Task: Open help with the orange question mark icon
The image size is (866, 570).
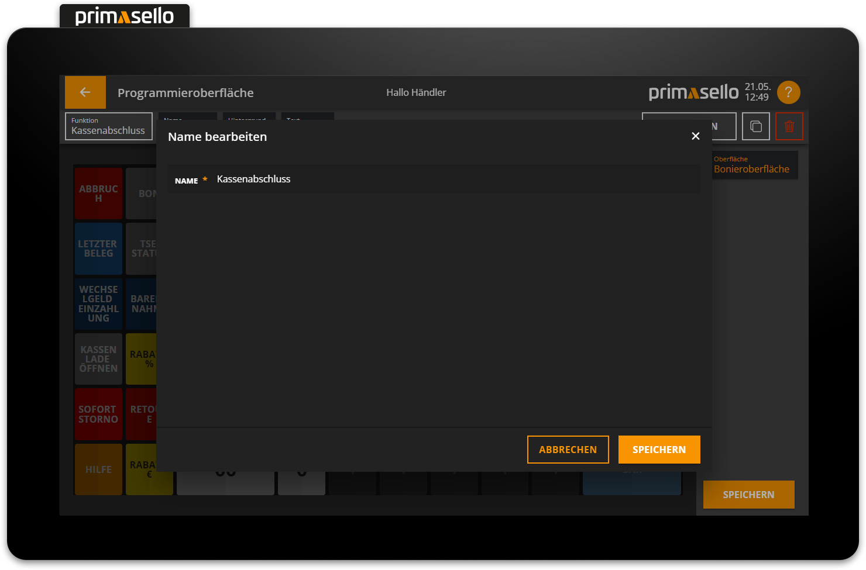Action: (x=788, y=92)
